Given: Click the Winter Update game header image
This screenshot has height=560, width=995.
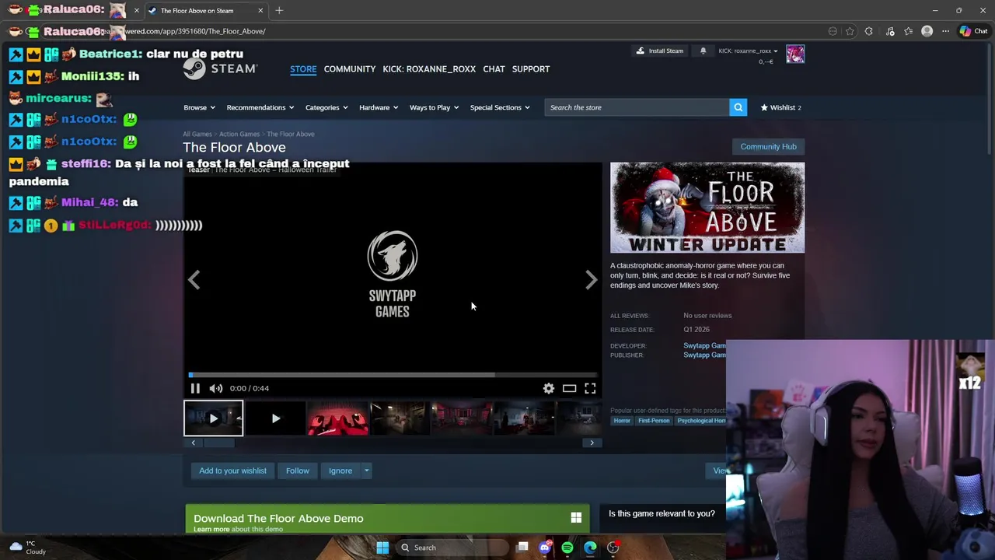Looking at the screenshot, I should (707, 208).
